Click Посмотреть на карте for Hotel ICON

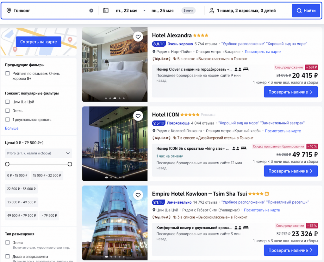click(283, 131)
